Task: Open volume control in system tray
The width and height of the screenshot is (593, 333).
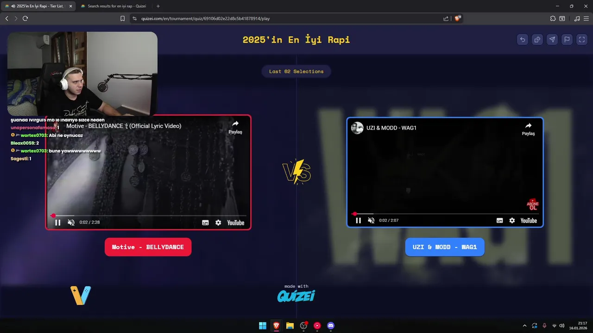Action: click(562, 326)
